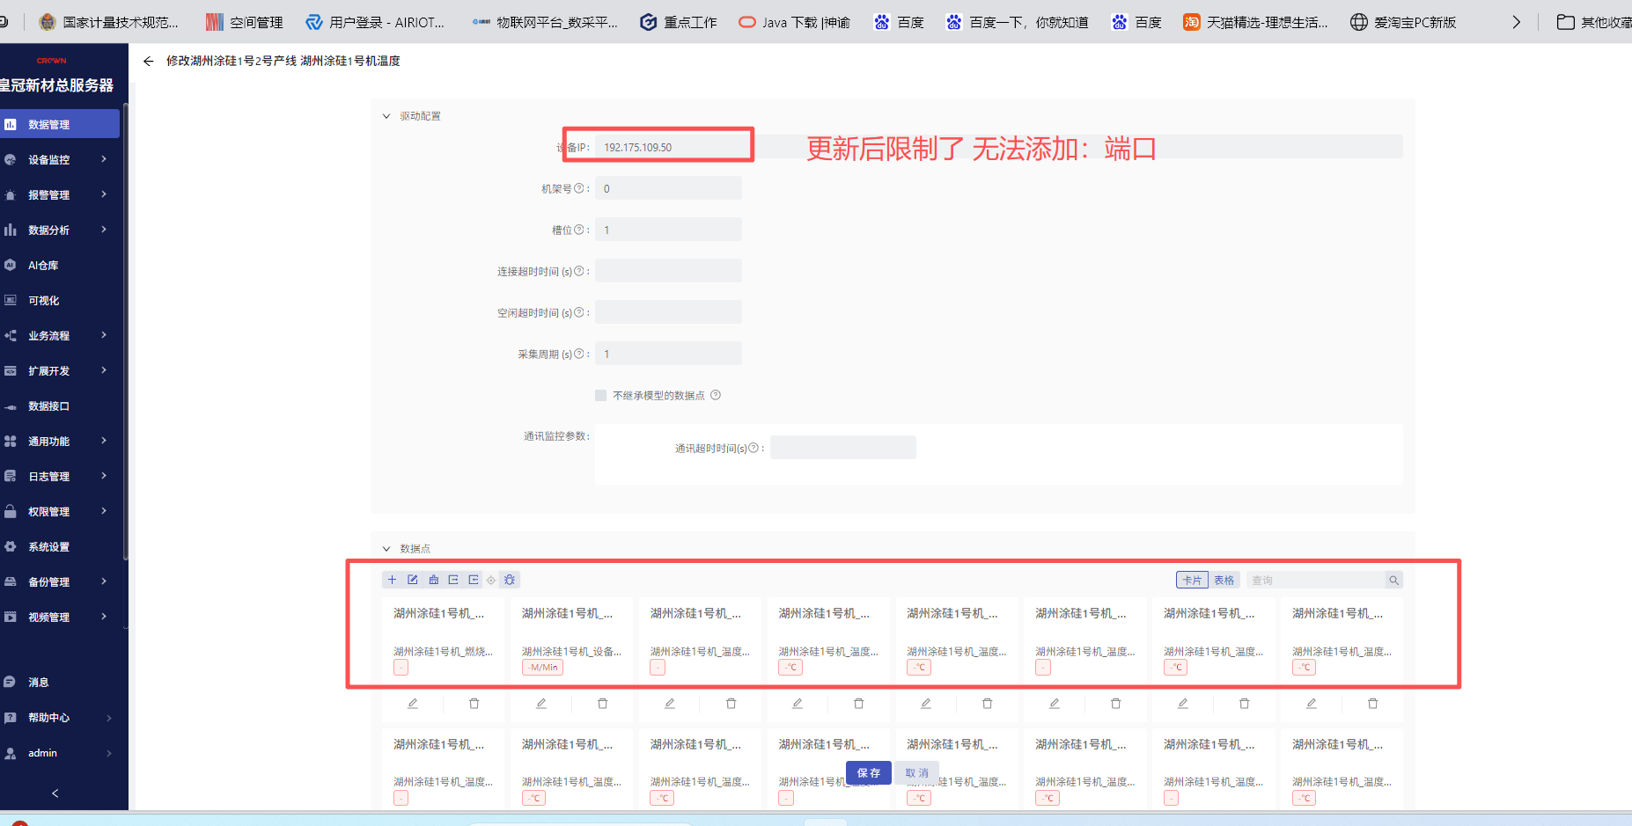The image size is (1632, 826).
Task: Click the 连接超时时间 help question icon
Action: (x=579, y=271)
